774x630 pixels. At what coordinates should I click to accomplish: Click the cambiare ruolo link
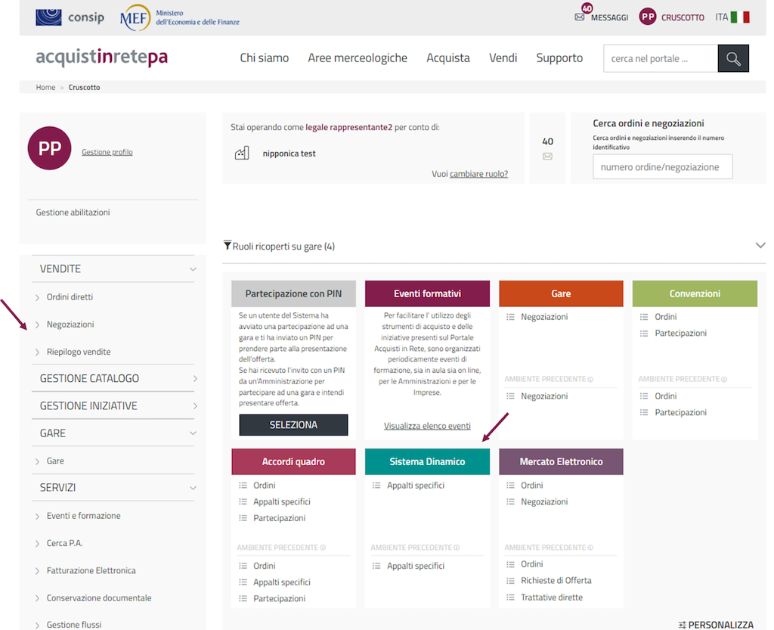(478, 174)
